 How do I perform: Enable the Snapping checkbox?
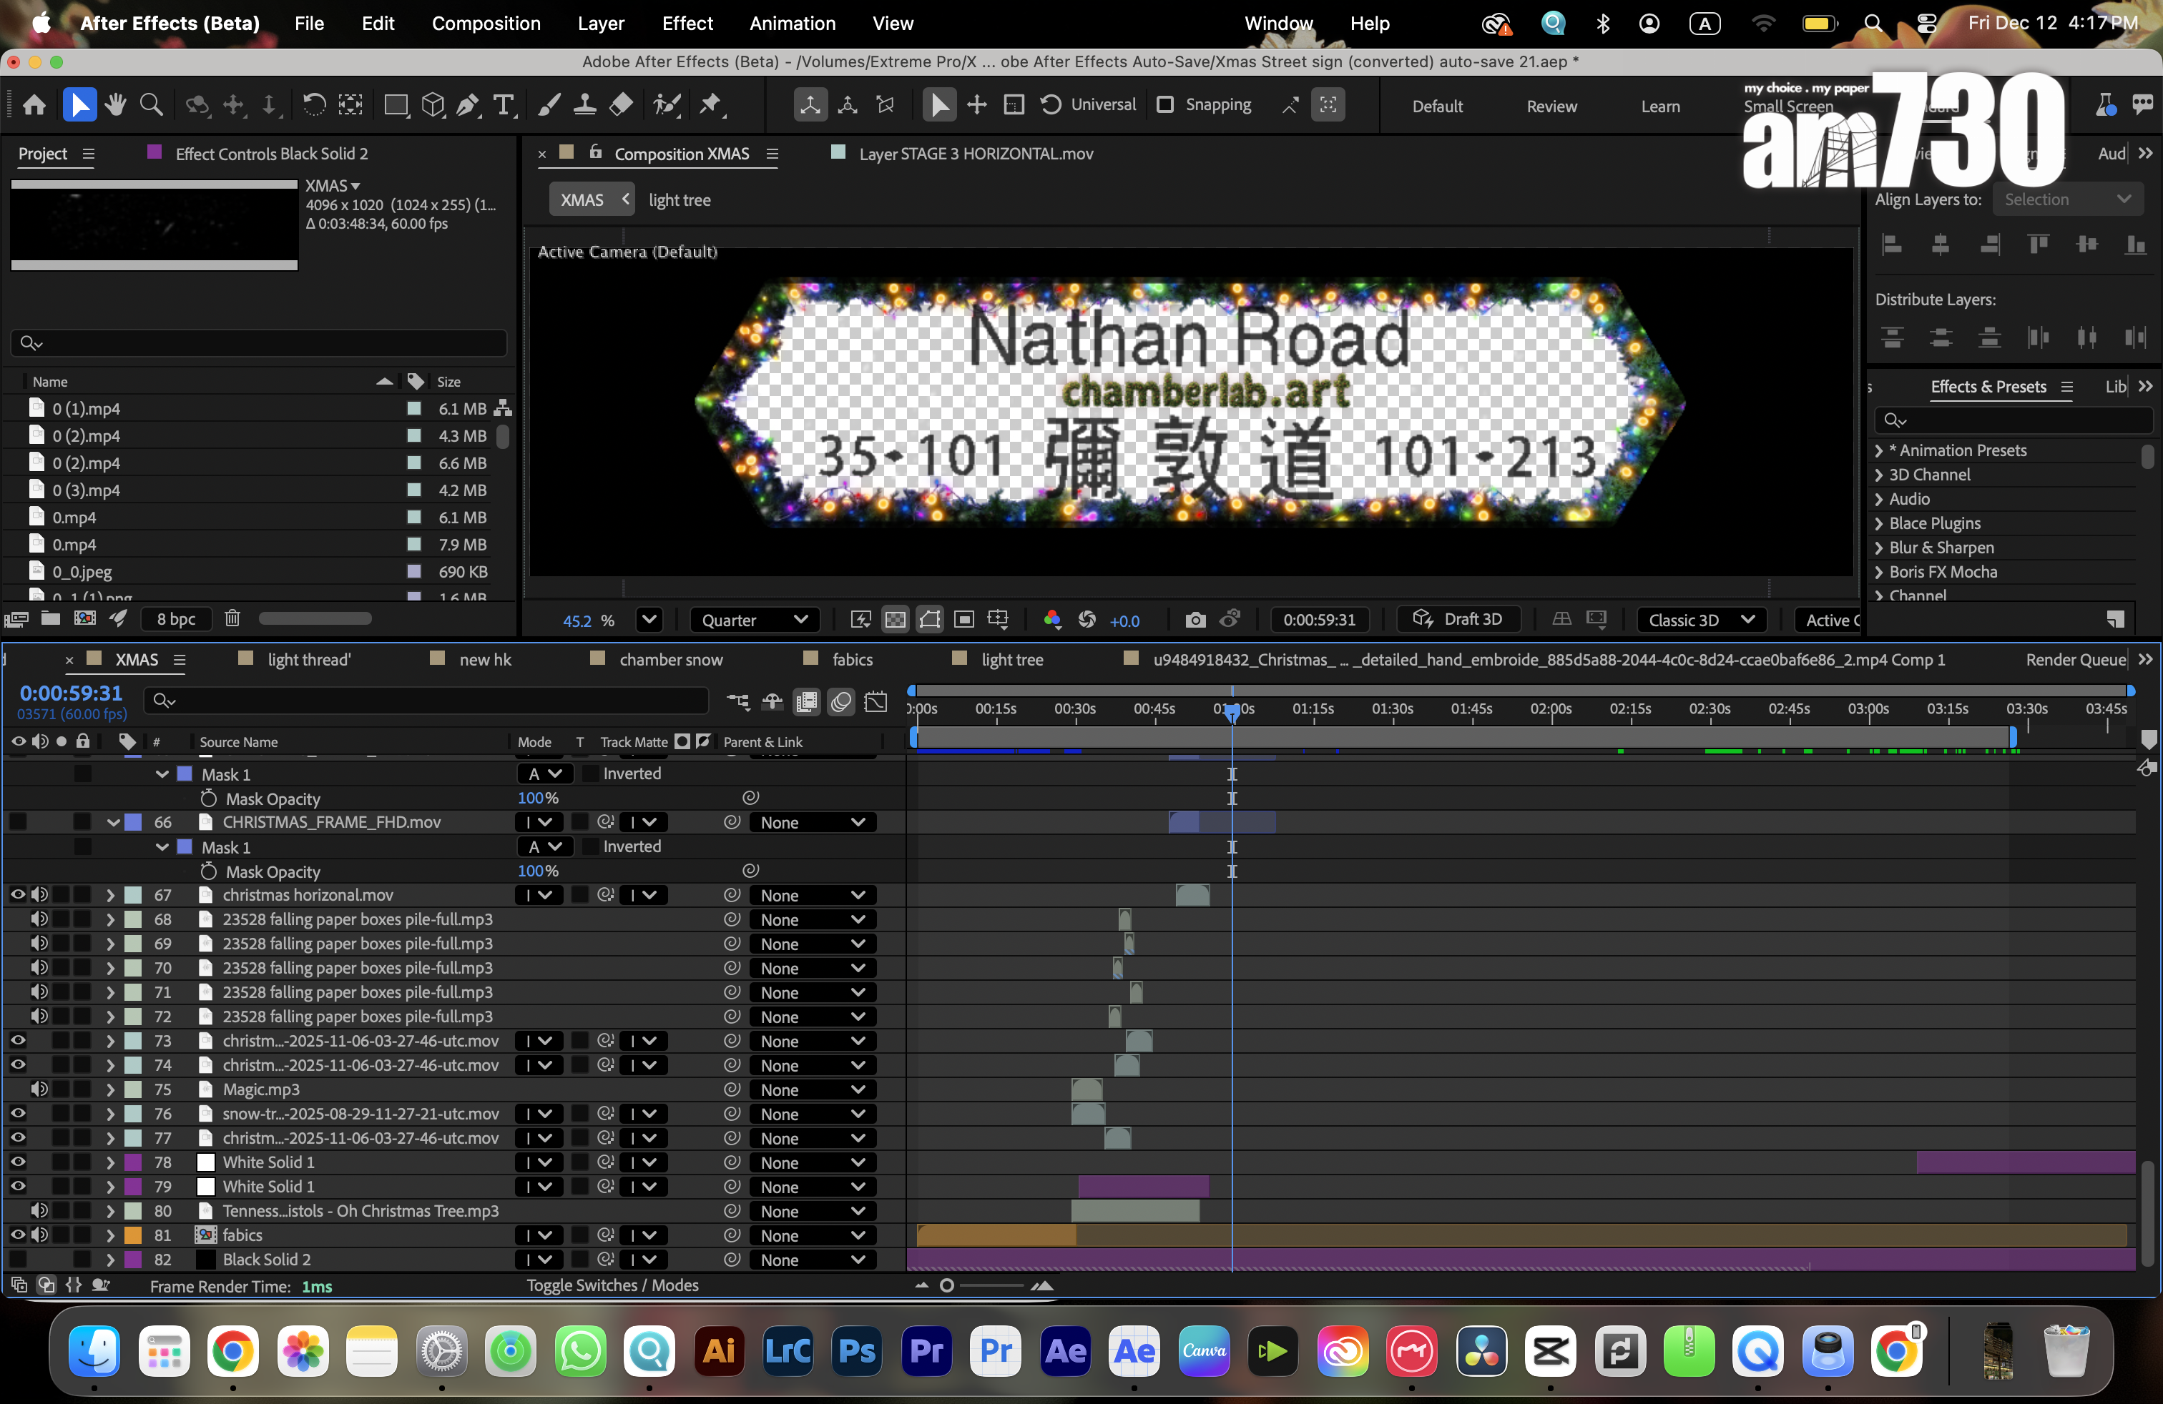pyautogui.click(x=1165, y=104)
